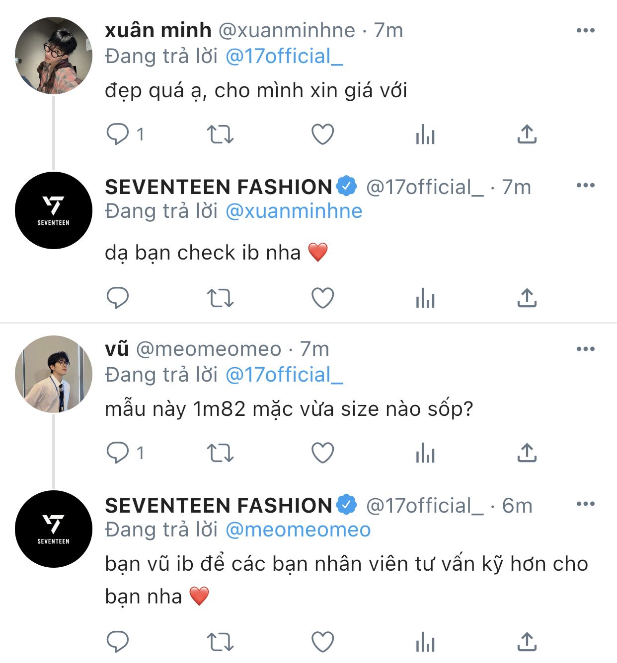Reply to vũ's size question tweet
This screenshot has width=617, height=663.
[x=118, y=453]
